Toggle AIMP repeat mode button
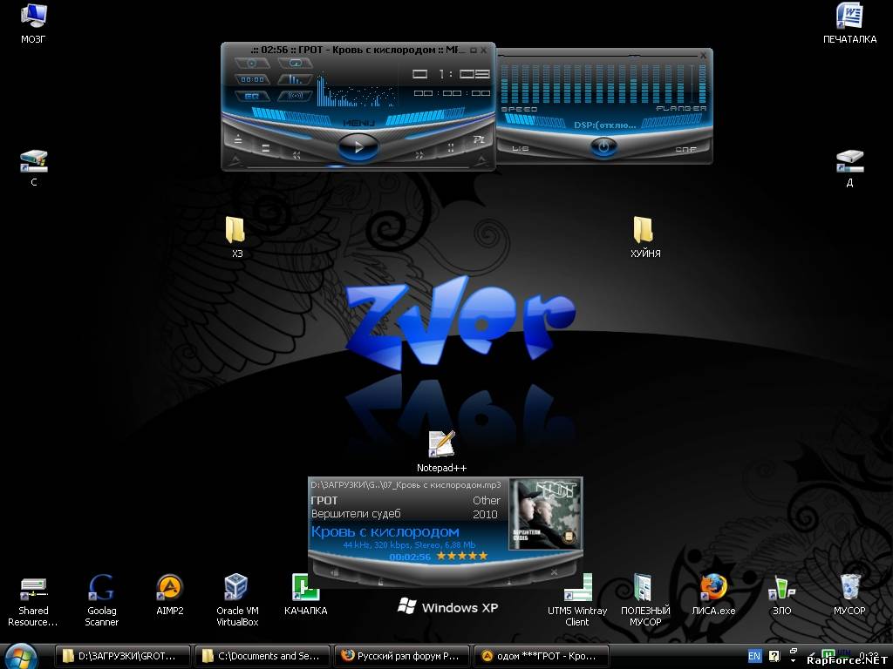 295,63
